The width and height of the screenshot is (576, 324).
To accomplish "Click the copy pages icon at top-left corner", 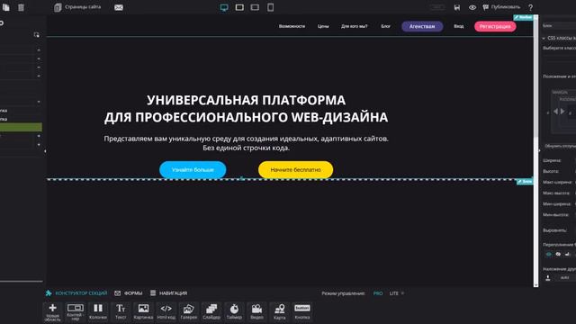I will [6, 7].
